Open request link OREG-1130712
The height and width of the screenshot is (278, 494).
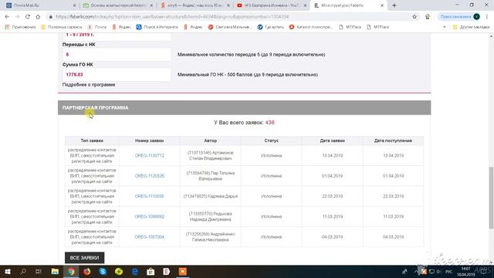pos(149,156)
